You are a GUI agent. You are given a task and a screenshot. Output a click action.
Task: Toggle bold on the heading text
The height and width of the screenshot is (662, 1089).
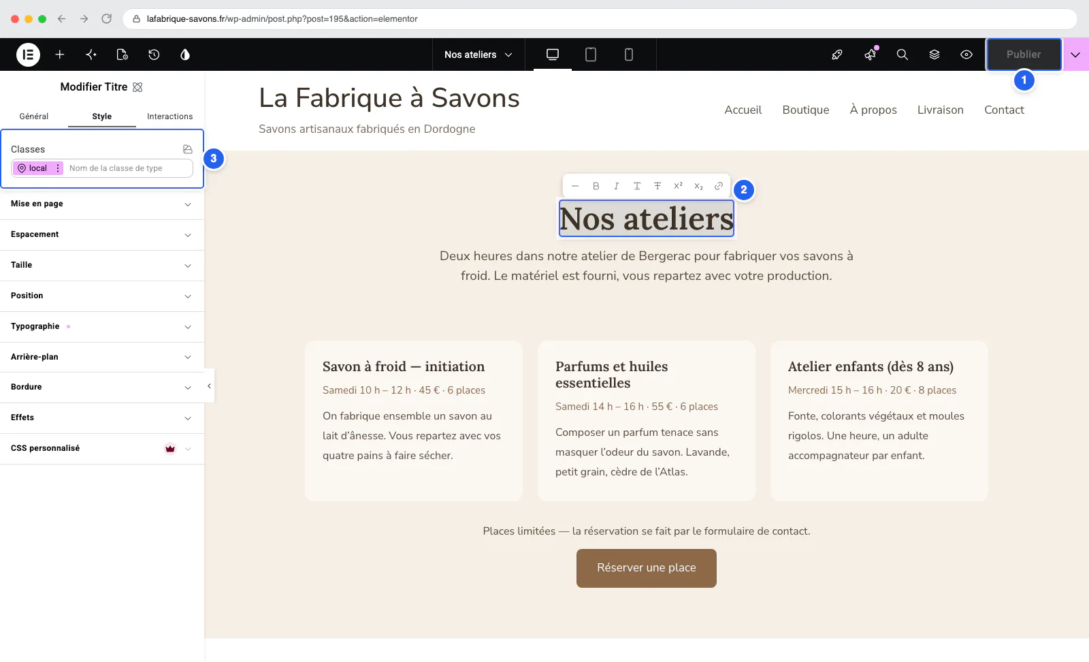click(596, 186)
